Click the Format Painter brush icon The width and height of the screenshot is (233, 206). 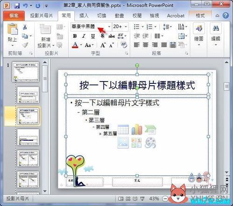click(25, 45)
